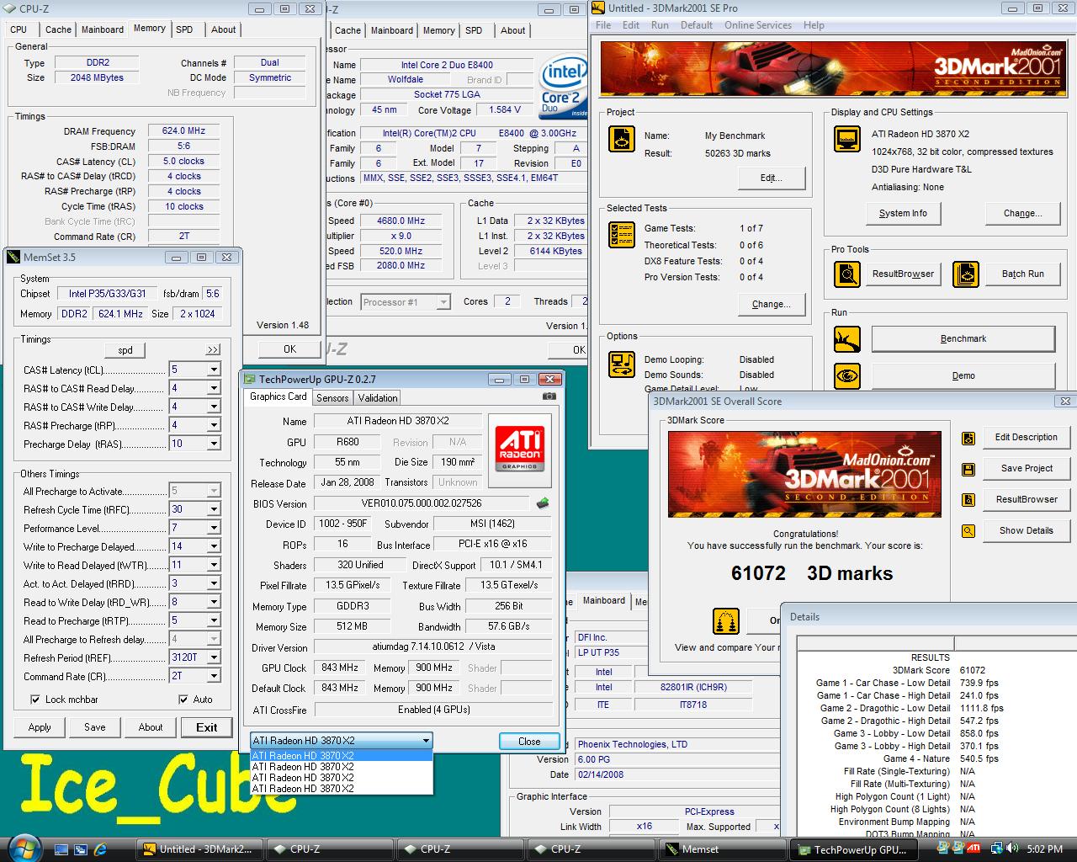Open the Online Services menu in 3DMark2001
The image size is (1077, 862).
757,25
